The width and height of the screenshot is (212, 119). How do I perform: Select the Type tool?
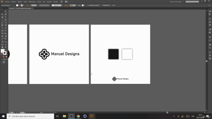pyautogui.click(x=6, y=17)
